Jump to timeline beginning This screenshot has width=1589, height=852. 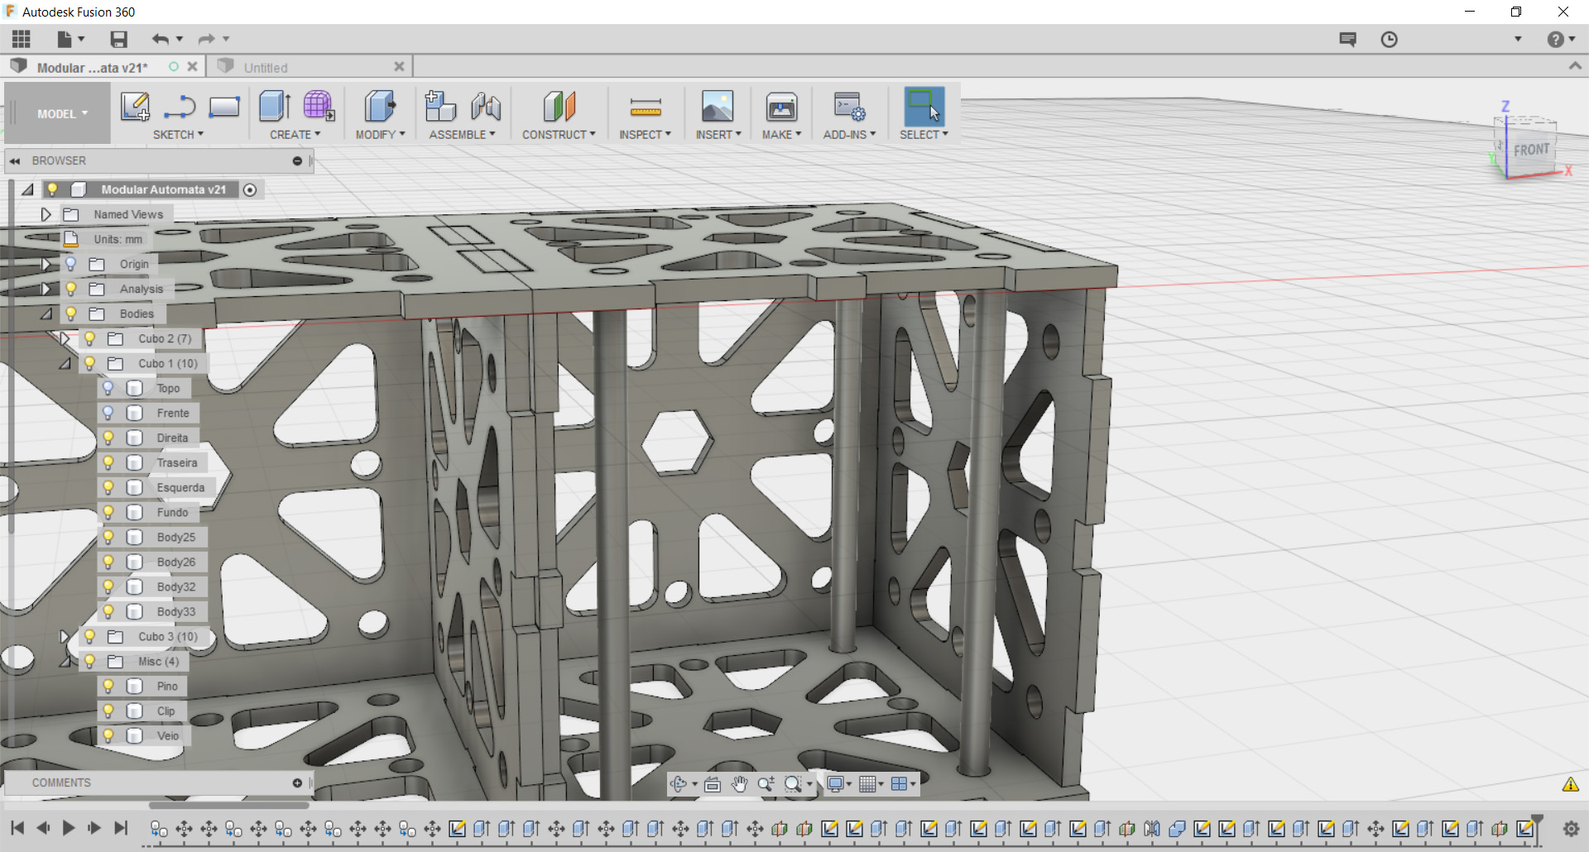(17, 828)
